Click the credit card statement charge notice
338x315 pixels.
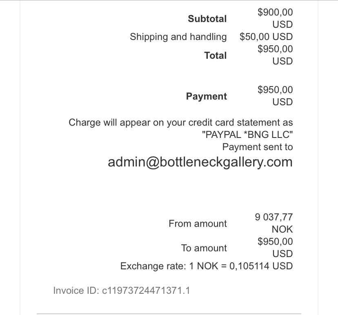[181, 129]
